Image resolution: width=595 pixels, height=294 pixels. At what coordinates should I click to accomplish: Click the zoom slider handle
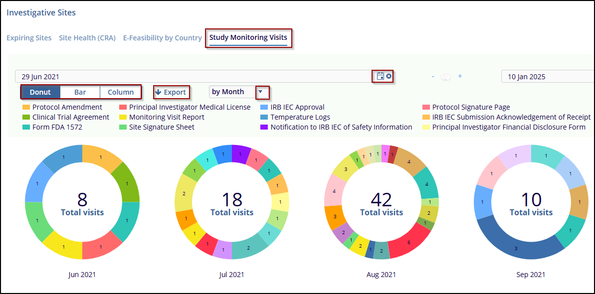[446, 77]
